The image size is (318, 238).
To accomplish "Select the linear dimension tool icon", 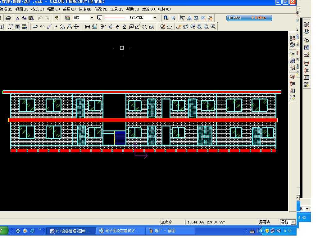I will click(87, 27).
